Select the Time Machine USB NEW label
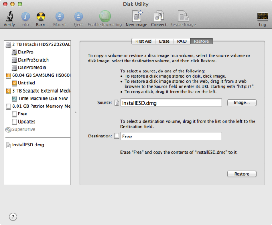 click(x=43, y=99)
